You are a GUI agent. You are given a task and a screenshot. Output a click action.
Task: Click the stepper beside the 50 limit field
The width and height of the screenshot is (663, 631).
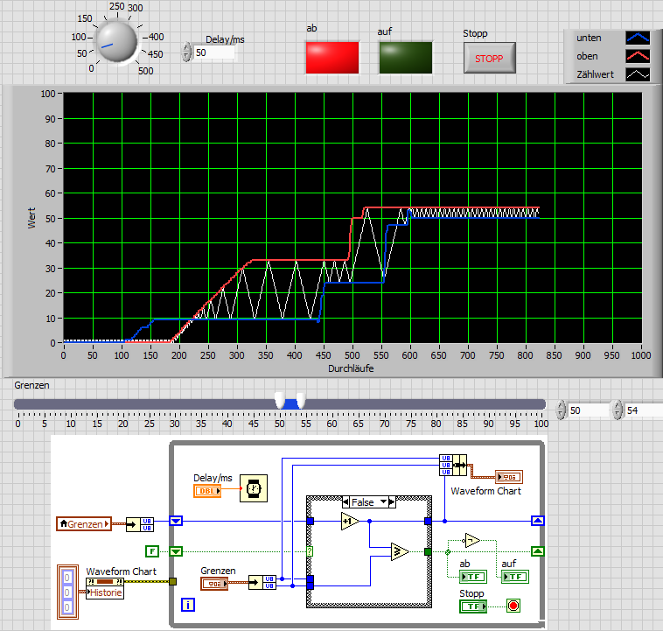coord(561,410)
